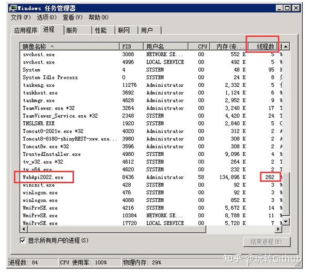The height and width of the screenshot is (272, 310).
Task: Minimize the Task Manager window
Action: click(279, 8)
